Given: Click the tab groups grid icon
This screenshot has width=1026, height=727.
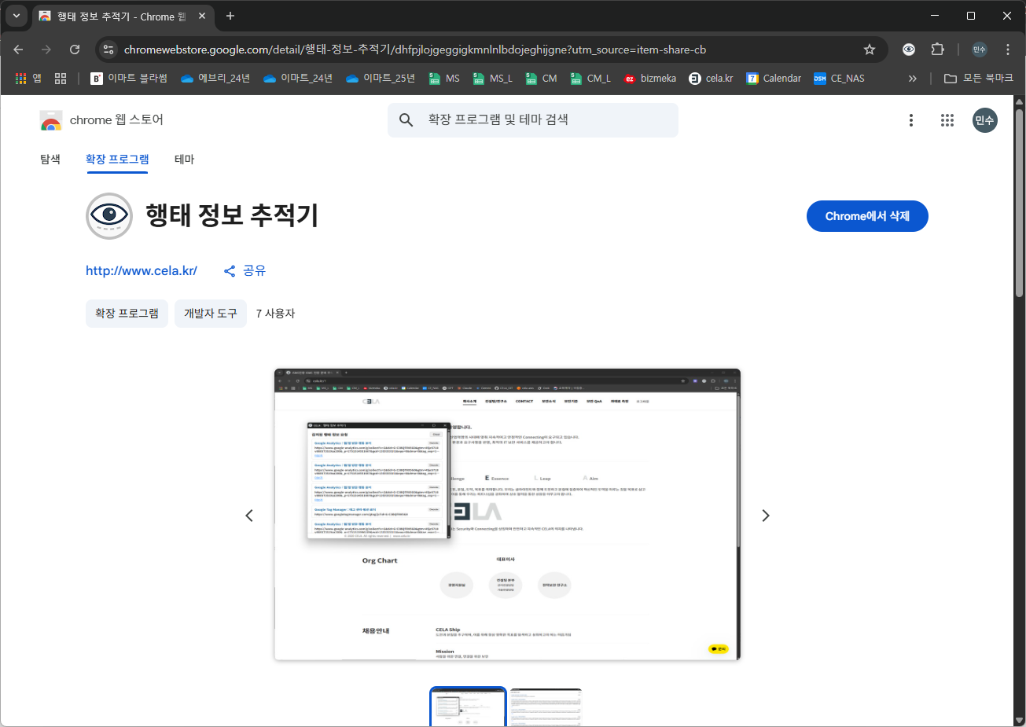Looking at the screenshot, I should click(x=61, y=78).
